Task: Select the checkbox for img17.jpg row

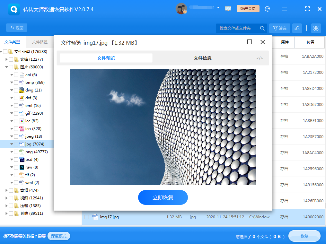Action: coord(86,217)
